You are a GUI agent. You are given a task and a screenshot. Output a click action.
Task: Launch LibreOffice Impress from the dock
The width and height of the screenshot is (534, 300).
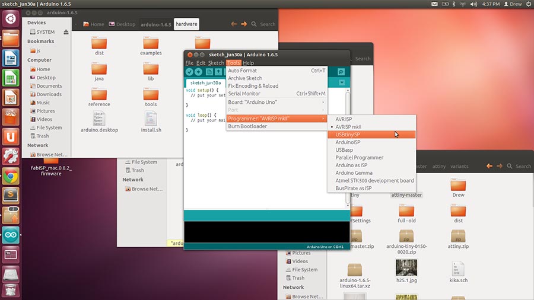tap(11, 97)
